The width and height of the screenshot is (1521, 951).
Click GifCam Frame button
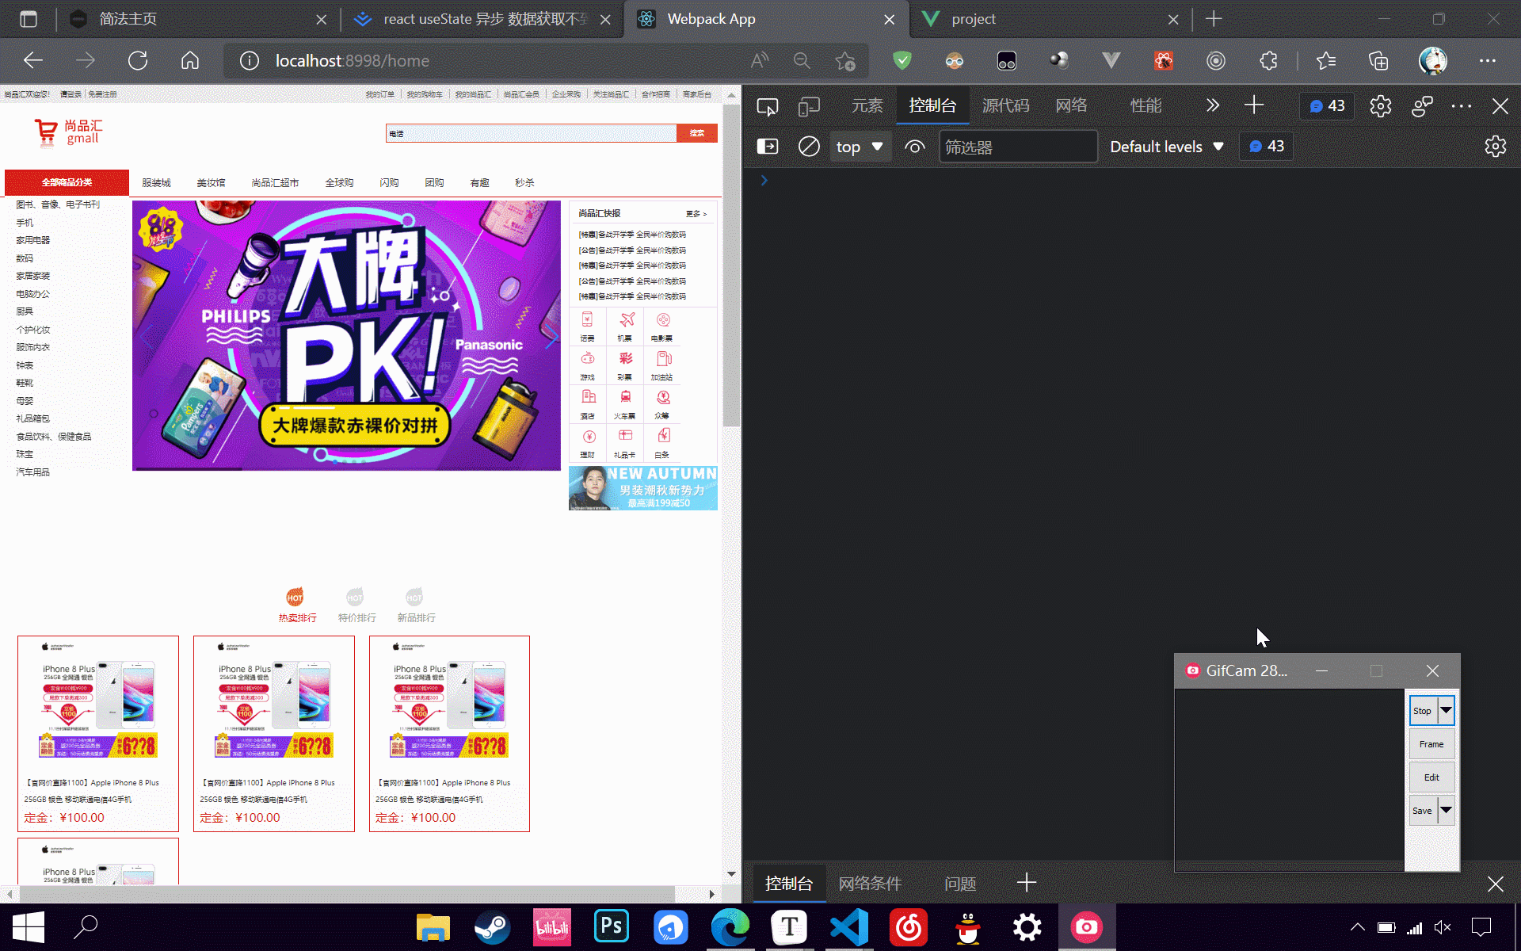point(1431,743)
